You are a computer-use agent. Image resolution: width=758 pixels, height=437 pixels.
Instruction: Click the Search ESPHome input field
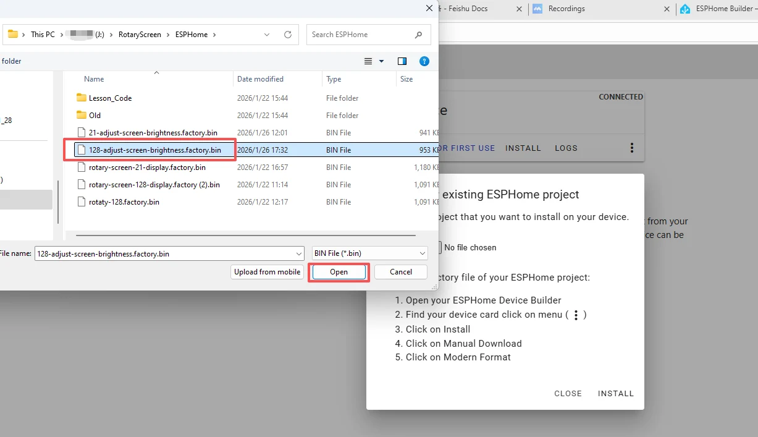[361, 35]
